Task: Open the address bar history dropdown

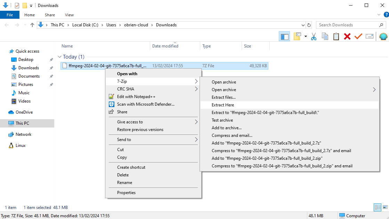Action: coord(303,25)
